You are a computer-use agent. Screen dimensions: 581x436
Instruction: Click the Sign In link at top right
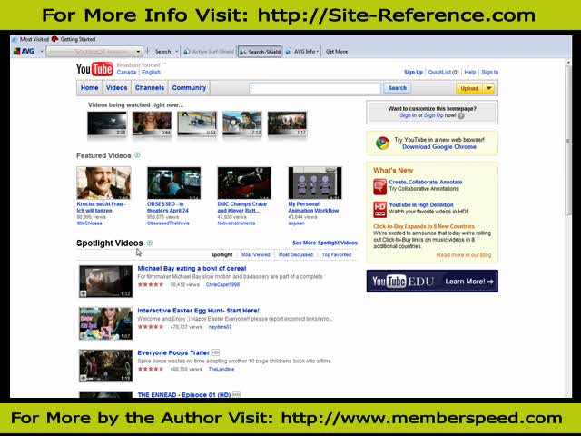coord(490,73)
